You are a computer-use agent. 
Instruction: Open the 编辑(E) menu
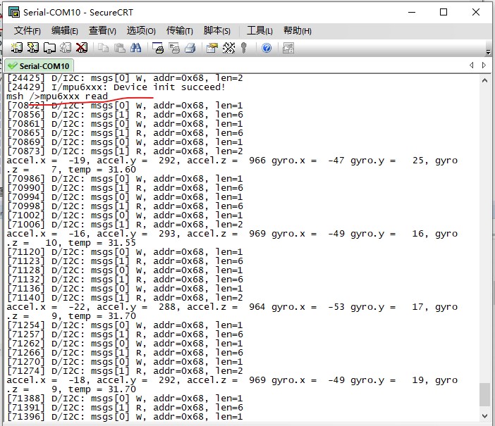point(65,30)
